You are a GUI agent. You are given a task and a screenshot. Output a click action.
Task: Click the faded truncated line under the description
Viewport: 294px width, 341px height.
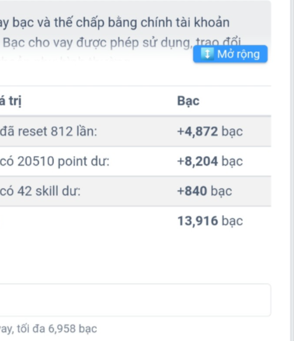[x=65, y=59]
